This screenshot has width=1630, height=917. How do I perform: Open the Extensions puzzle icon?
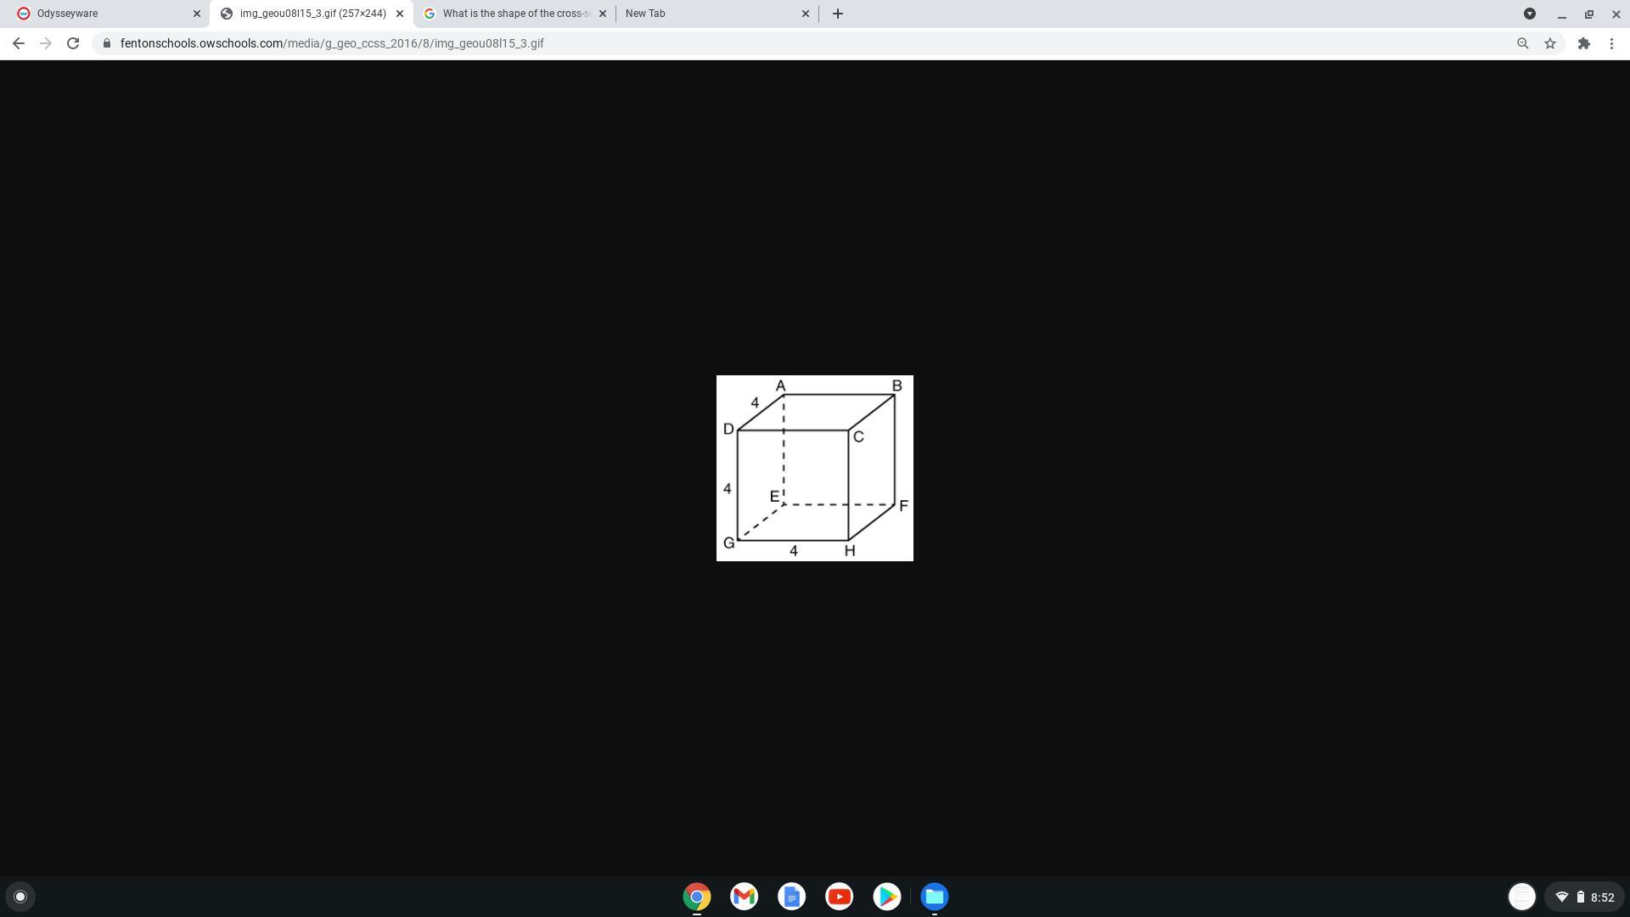click(x=1583, y=43)
